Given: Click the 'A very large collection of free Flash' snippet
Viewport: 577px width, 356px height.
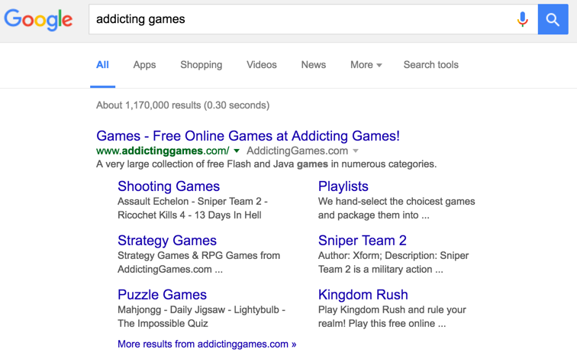Looking at the screenshot, I should (266, 163).
